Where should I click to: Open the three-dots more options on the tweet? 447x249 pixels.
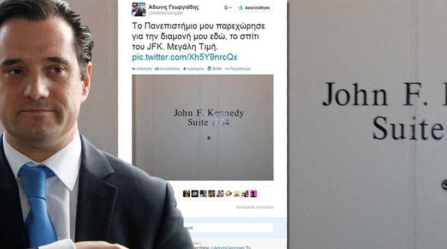[227, 69]
